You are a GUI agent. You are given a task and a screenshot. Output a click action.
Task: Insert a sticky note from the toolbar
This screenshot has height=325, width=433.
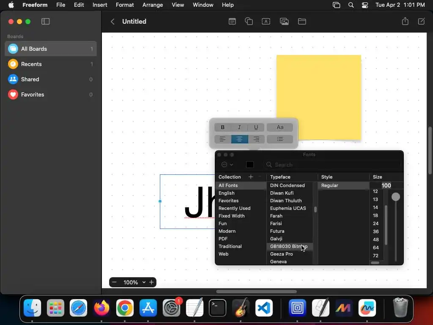(x=232, y=22)
